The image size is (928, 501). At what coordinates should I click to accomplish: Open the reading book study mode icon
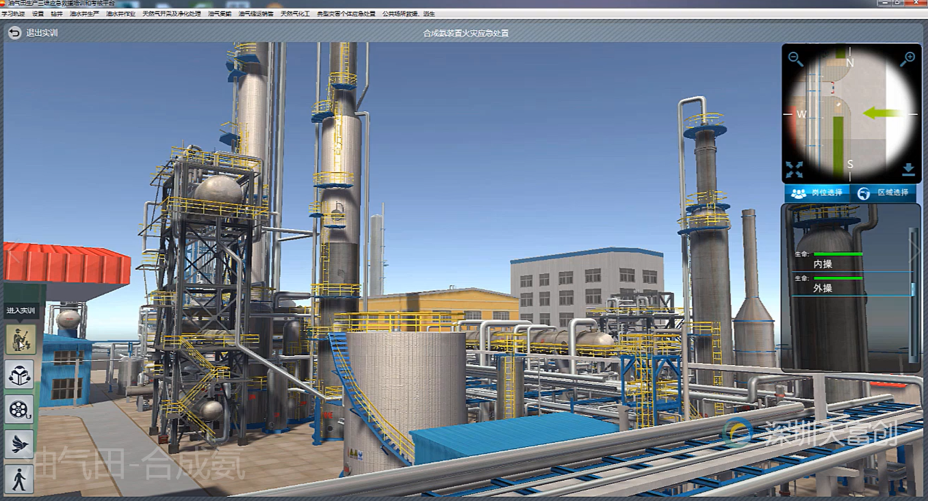coord(20,375)
